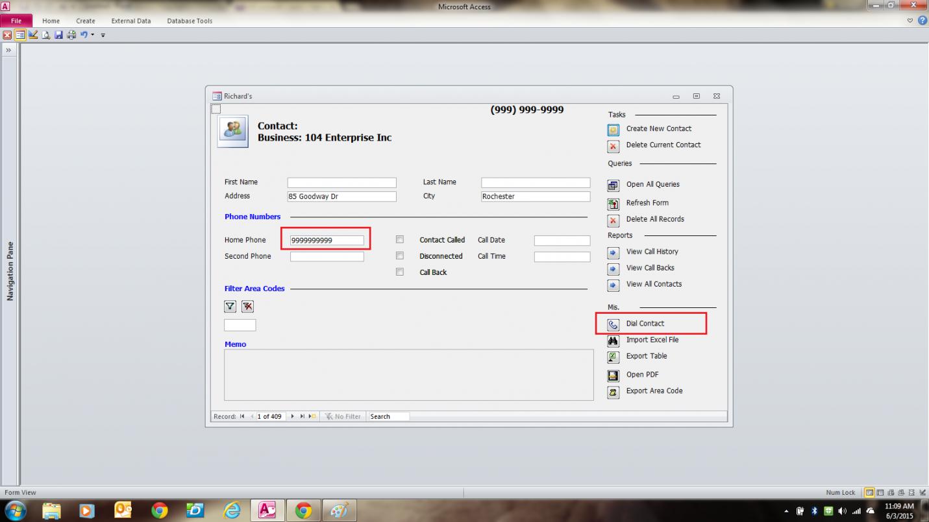
Task: Click the record Search box
Action: tap(388, 416)
